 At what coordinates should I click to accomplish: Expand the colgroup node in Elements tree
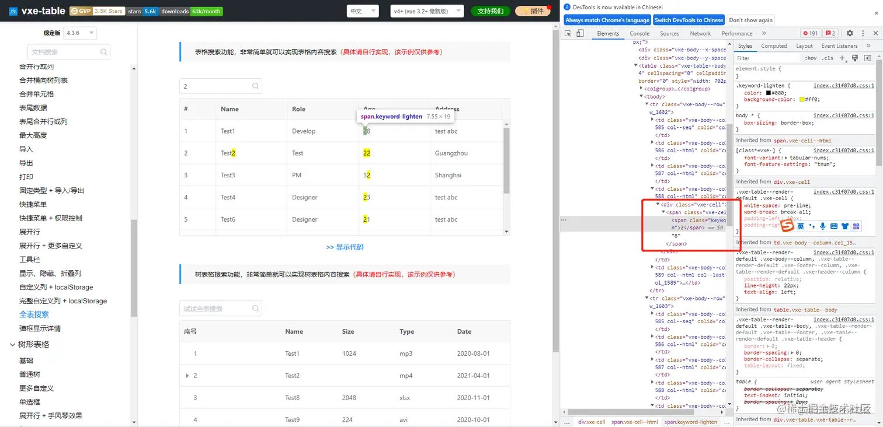(x=642, y=89)
